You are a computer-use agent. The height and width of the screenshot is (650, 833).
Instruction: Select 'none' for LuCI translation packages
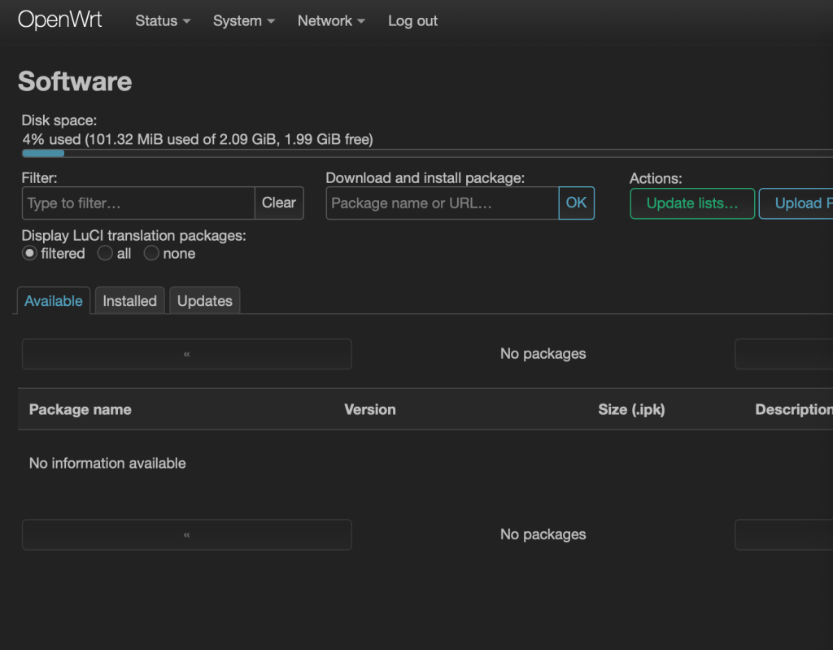tap(151, 254)
